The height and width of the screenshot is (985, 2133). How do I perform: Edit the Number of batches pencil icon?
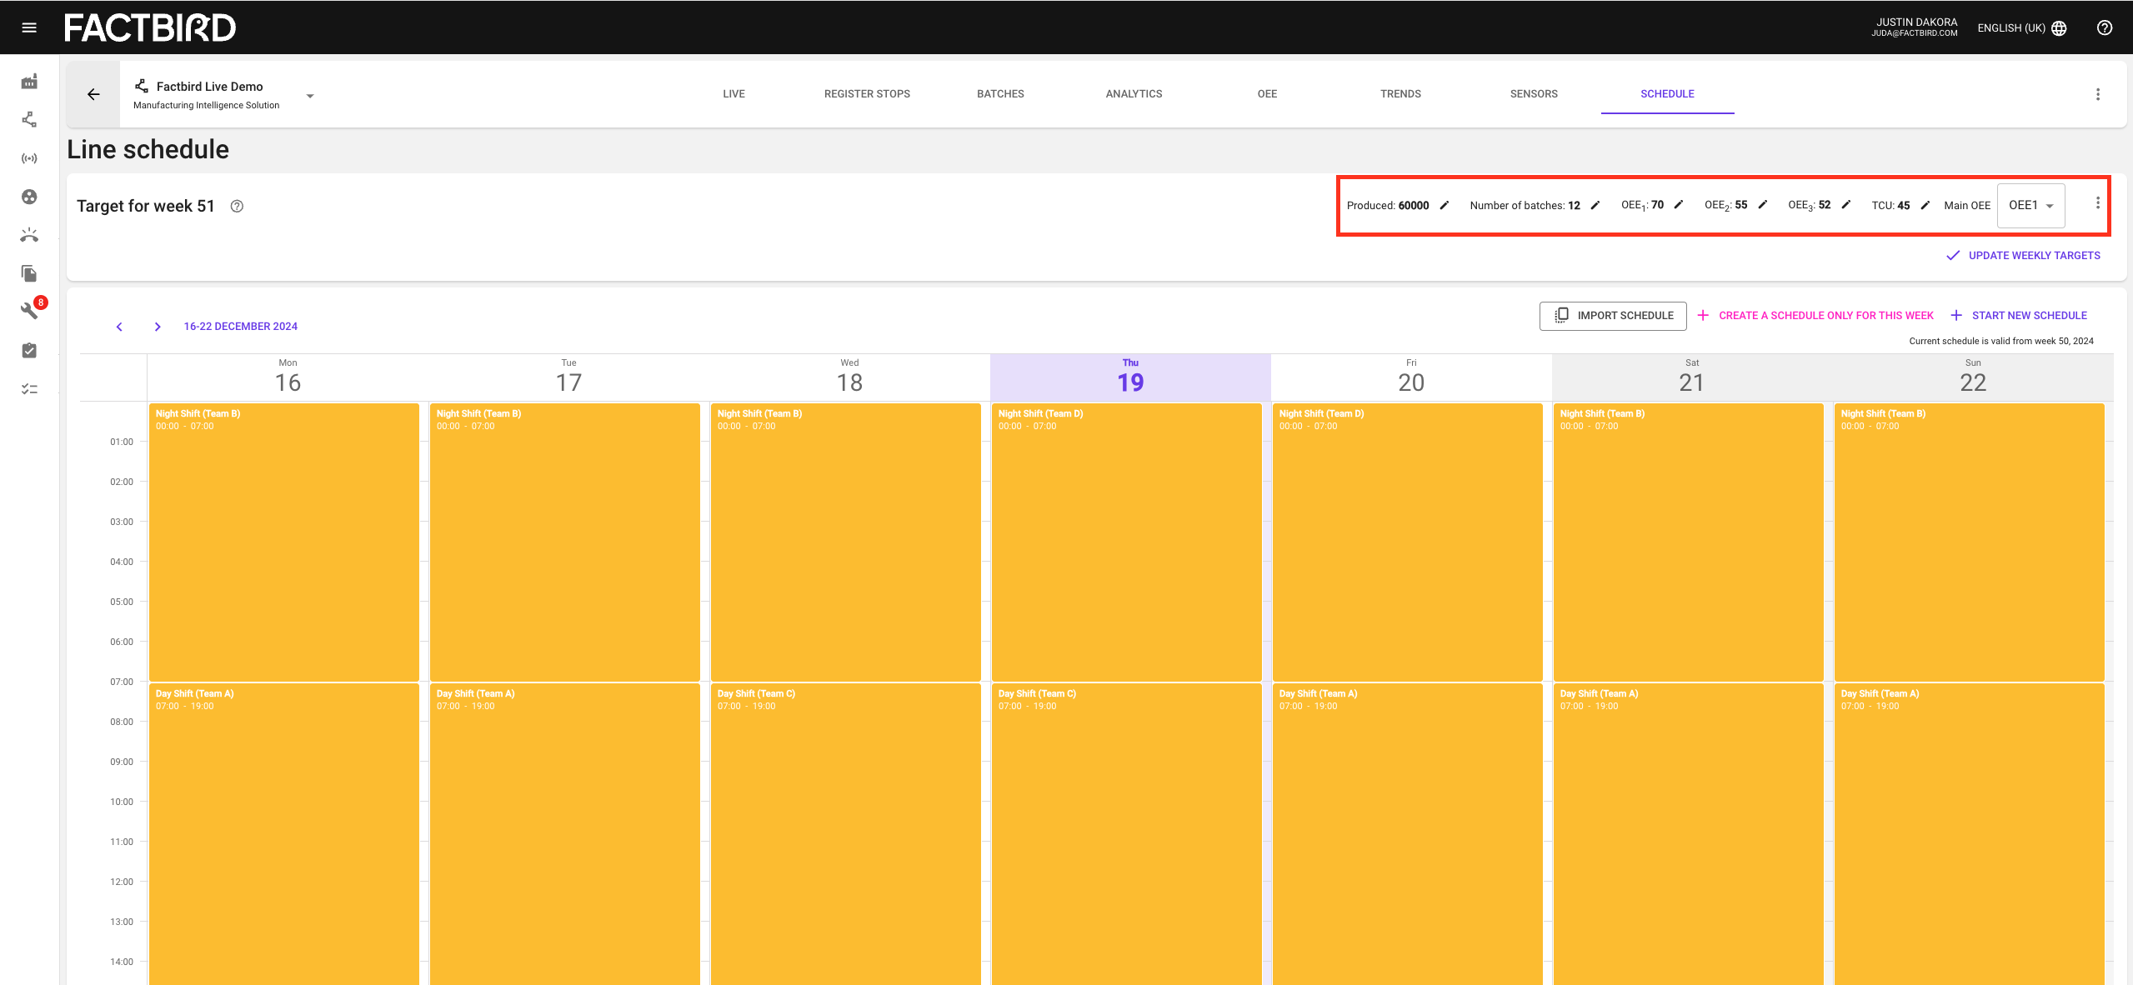coord(1595,205)
